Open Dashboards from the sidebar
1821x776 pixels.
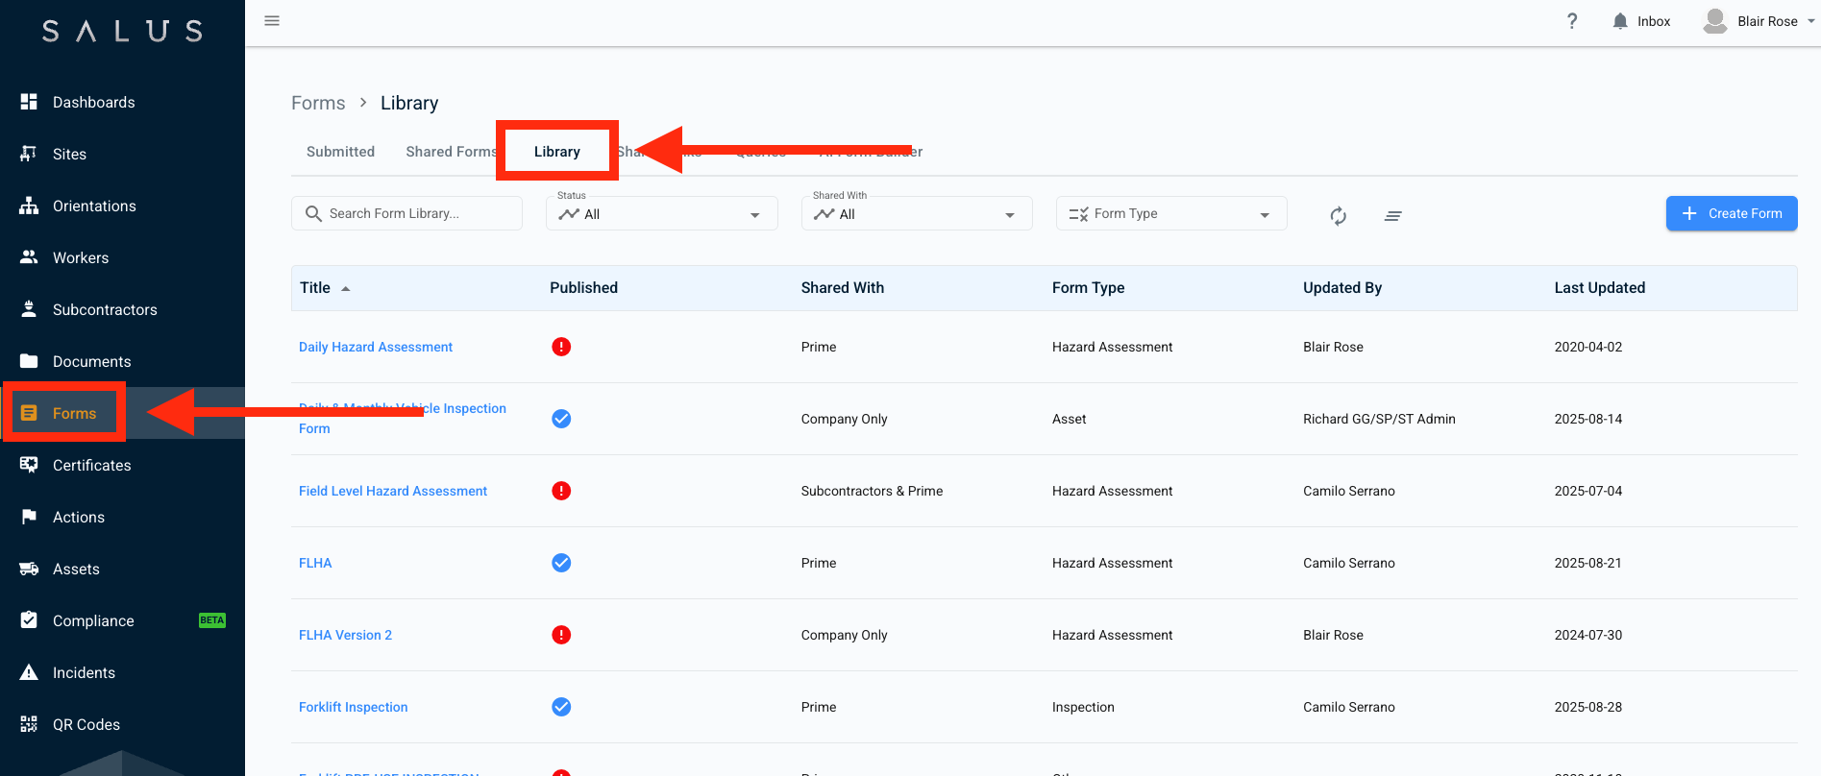[x=93, y=103]
